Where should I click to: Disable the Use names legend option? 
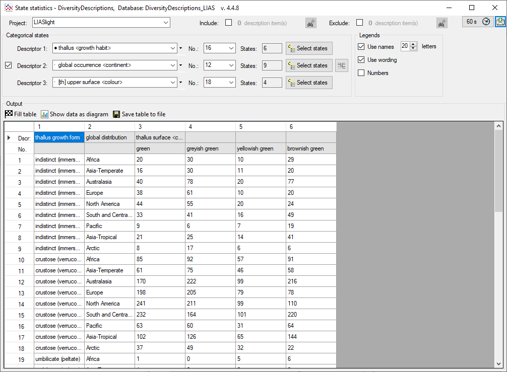[x=361, y=47]
